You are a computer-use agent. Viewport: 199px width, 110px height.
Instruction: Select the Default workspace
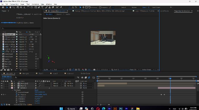click(x=123, y=7)
